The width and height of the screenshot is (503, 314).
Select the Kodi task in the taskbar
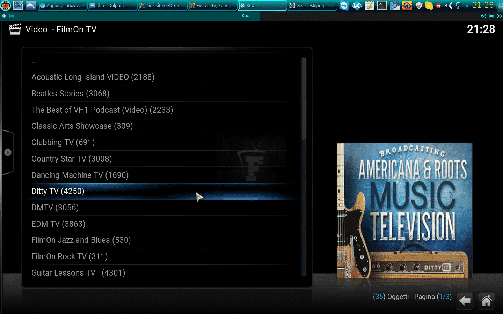tap(262, 6)
